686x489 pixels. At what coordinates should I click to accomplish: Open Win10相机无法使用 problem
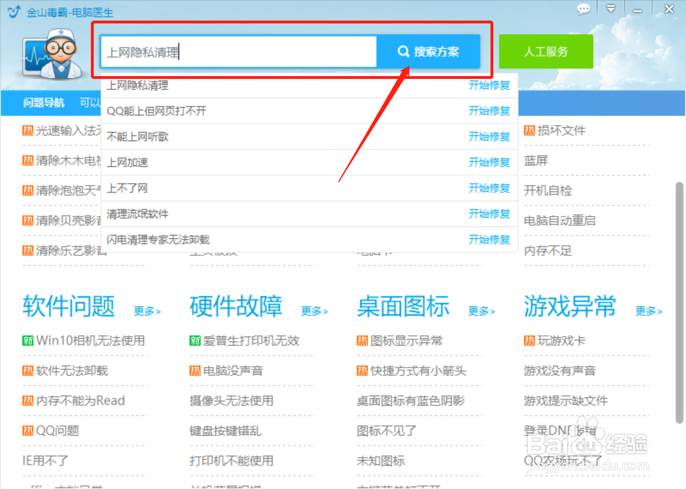(90, 341)
